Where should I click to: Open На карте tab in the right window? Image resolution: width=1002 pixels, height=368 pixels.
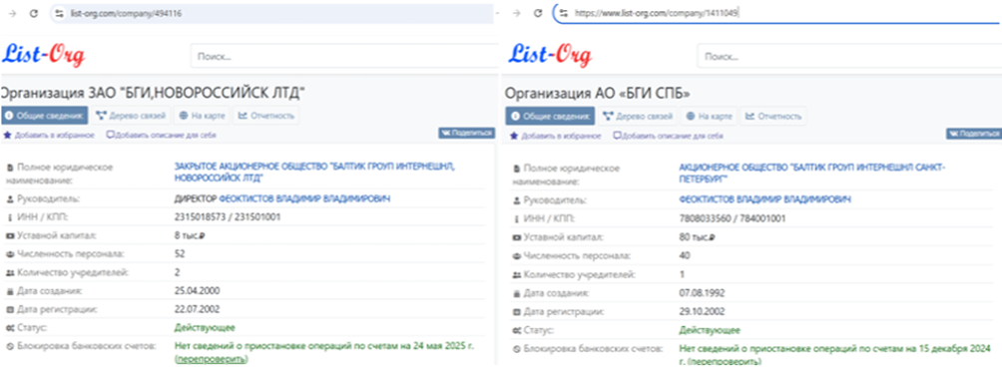pos(710,117)
